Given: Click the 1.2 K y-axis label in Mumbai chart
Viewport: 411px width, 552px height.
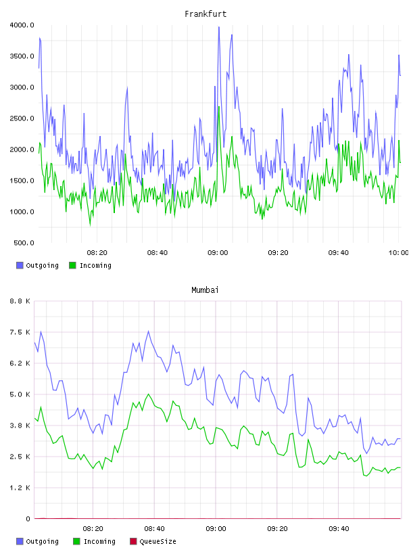Looking at the screenshot, I should click(20, 488).
